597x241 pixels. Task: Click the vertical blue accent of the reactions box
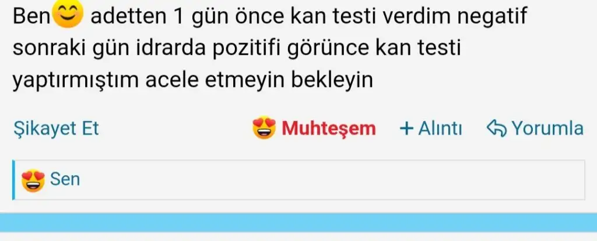(14, 180)
